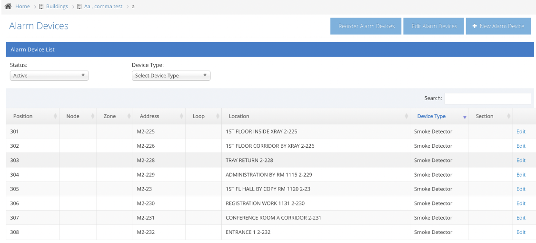536x243 pixels.
Task: Click building icon beside Buildings breadcrumb
Action: pos(41,6)
